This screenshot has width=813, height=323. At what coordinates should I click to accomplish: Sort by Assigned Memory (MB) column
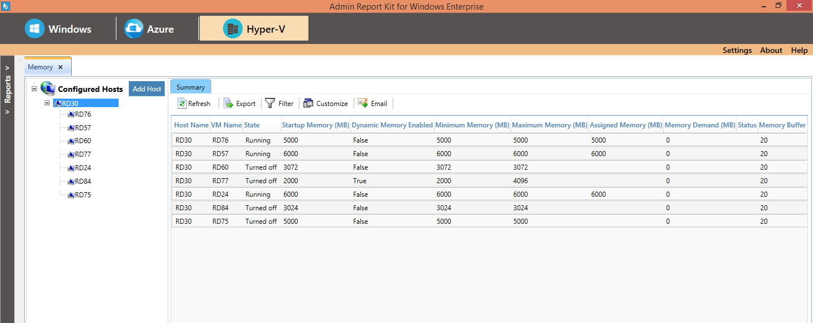point(626,125)
